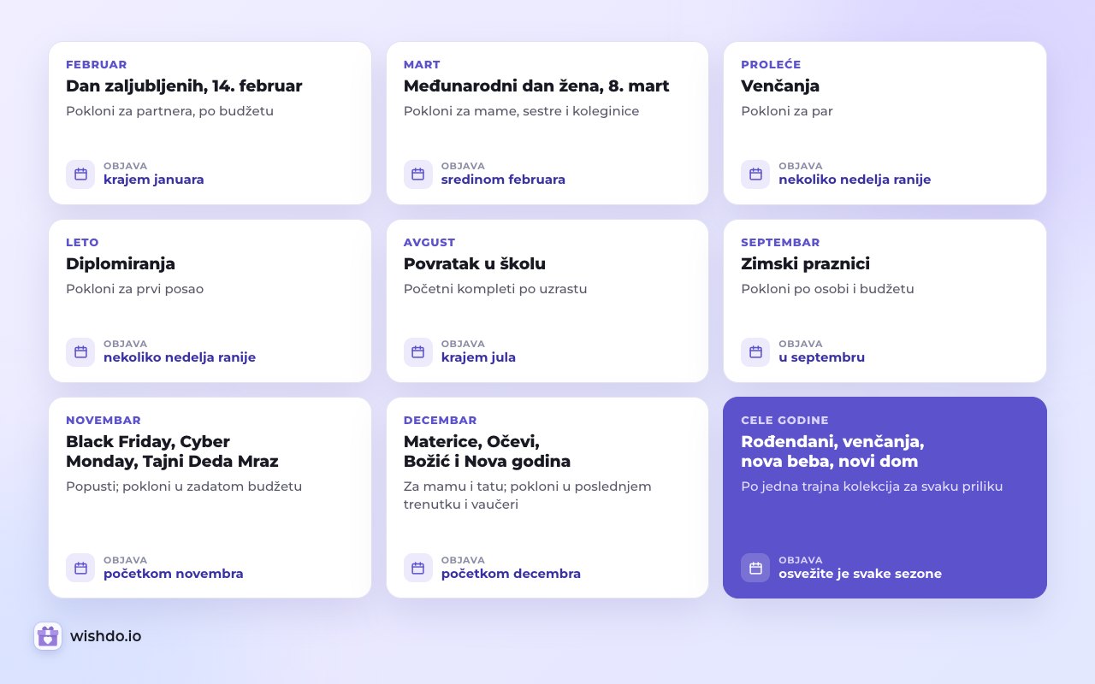
Task: Click the 'LETO' season label
Action: pos(82,243)
